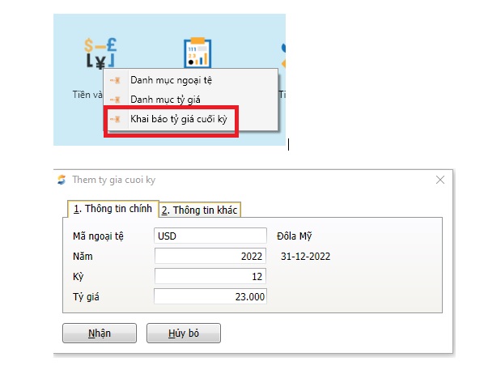Close the Them ty gia cuoi ky dialog
This screenshot has width=501, height=374.
click(440, 180)
